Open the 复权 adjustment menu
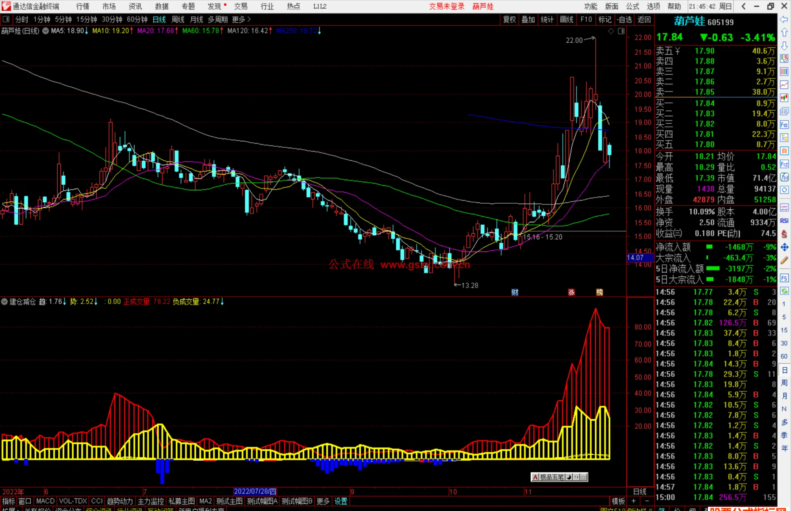The width and height of the screenshot is (791, 511). tap(509, 19)
